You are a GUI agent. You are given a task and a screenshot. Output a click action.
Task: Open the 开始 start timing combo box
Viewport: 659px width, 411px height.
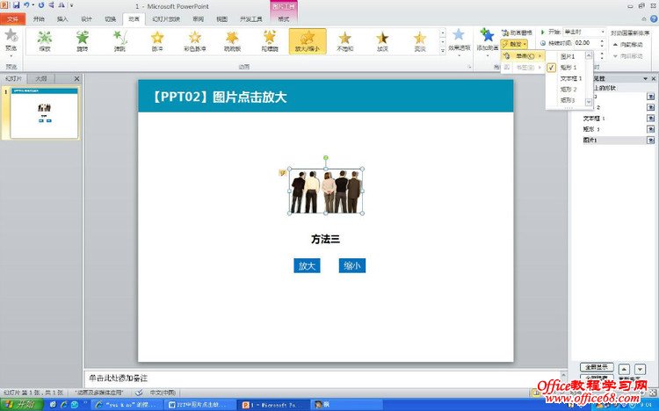pyautogui.click(x=584, y=32)
